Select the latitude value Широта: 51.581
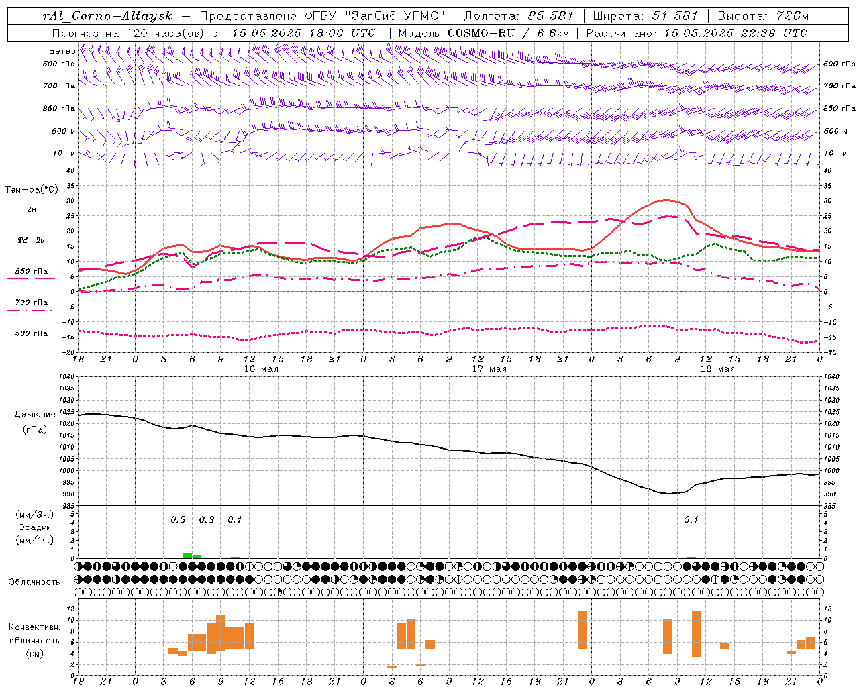The width and height of the screenshot is (859, 687). (x=646, y=16)
